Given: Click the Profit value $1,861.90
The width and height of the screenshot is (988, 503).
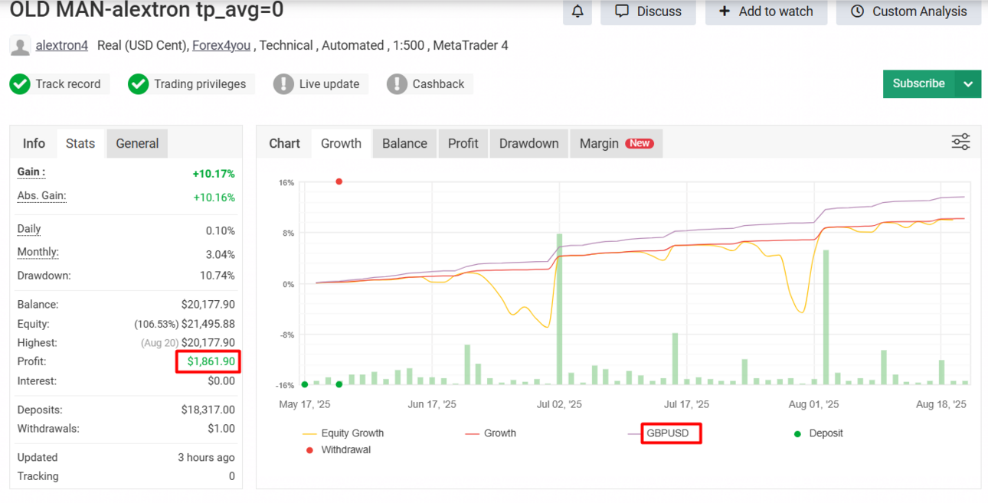Looking at the screenshot, I should tap(211, 362).
